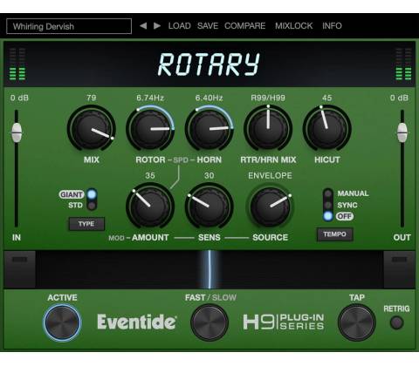Click the SOURCE envelope knob
This screenshot has width=419, height=366.
tap(271, 206)
